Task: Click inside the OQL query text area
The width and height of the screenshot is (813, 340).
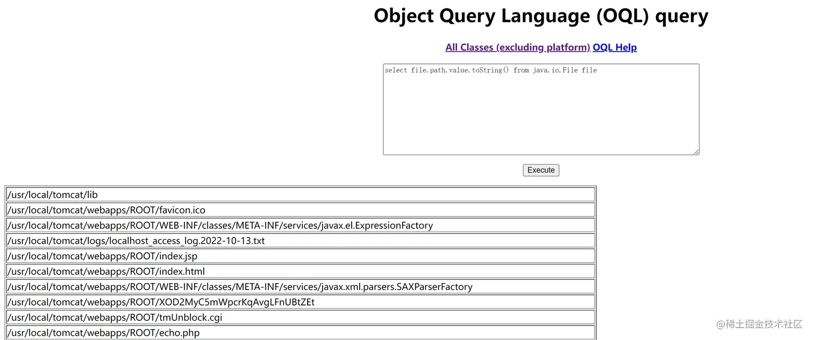Action: coord(541,110)
